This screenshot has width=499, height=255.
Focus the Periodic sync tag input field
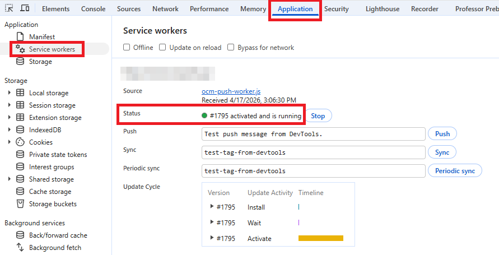(x=314, y=171)
